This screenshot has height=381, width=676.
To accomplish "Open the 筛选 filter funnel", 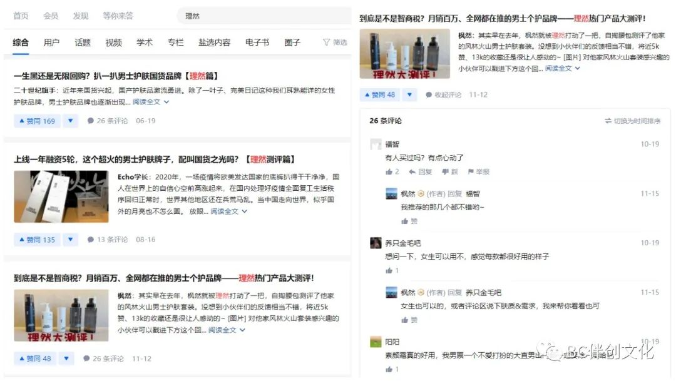I will (335, 43).
